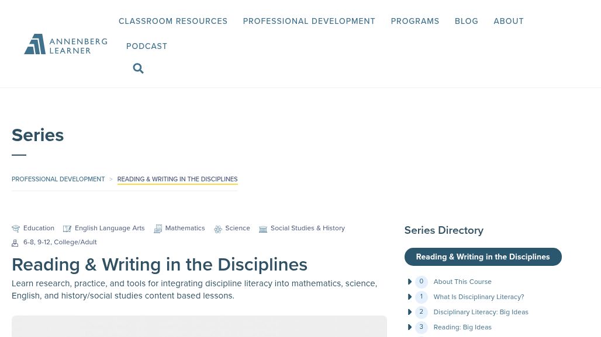Click the Mathematics calculator icon
The height and width of the screenshot is (337, 601).
click(x=158, y=229)
